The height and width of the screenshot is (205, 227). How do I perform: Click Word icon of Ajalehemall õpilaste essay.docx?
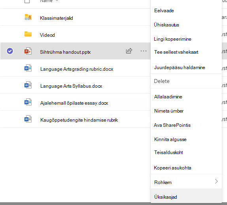pos(28,102)
